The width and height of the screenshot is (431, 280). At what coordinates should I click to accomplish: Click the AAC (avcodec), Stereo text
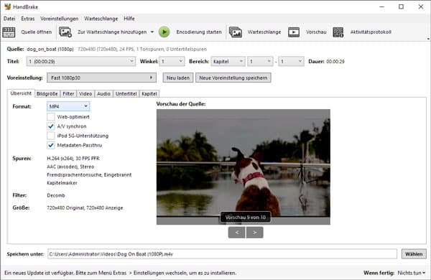(x=70, y=167)
